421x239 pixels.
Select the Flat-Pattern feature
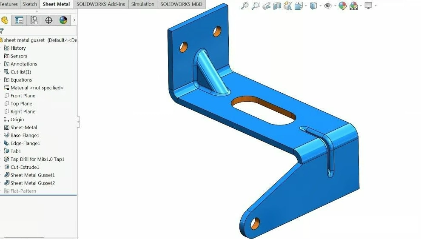23,191
